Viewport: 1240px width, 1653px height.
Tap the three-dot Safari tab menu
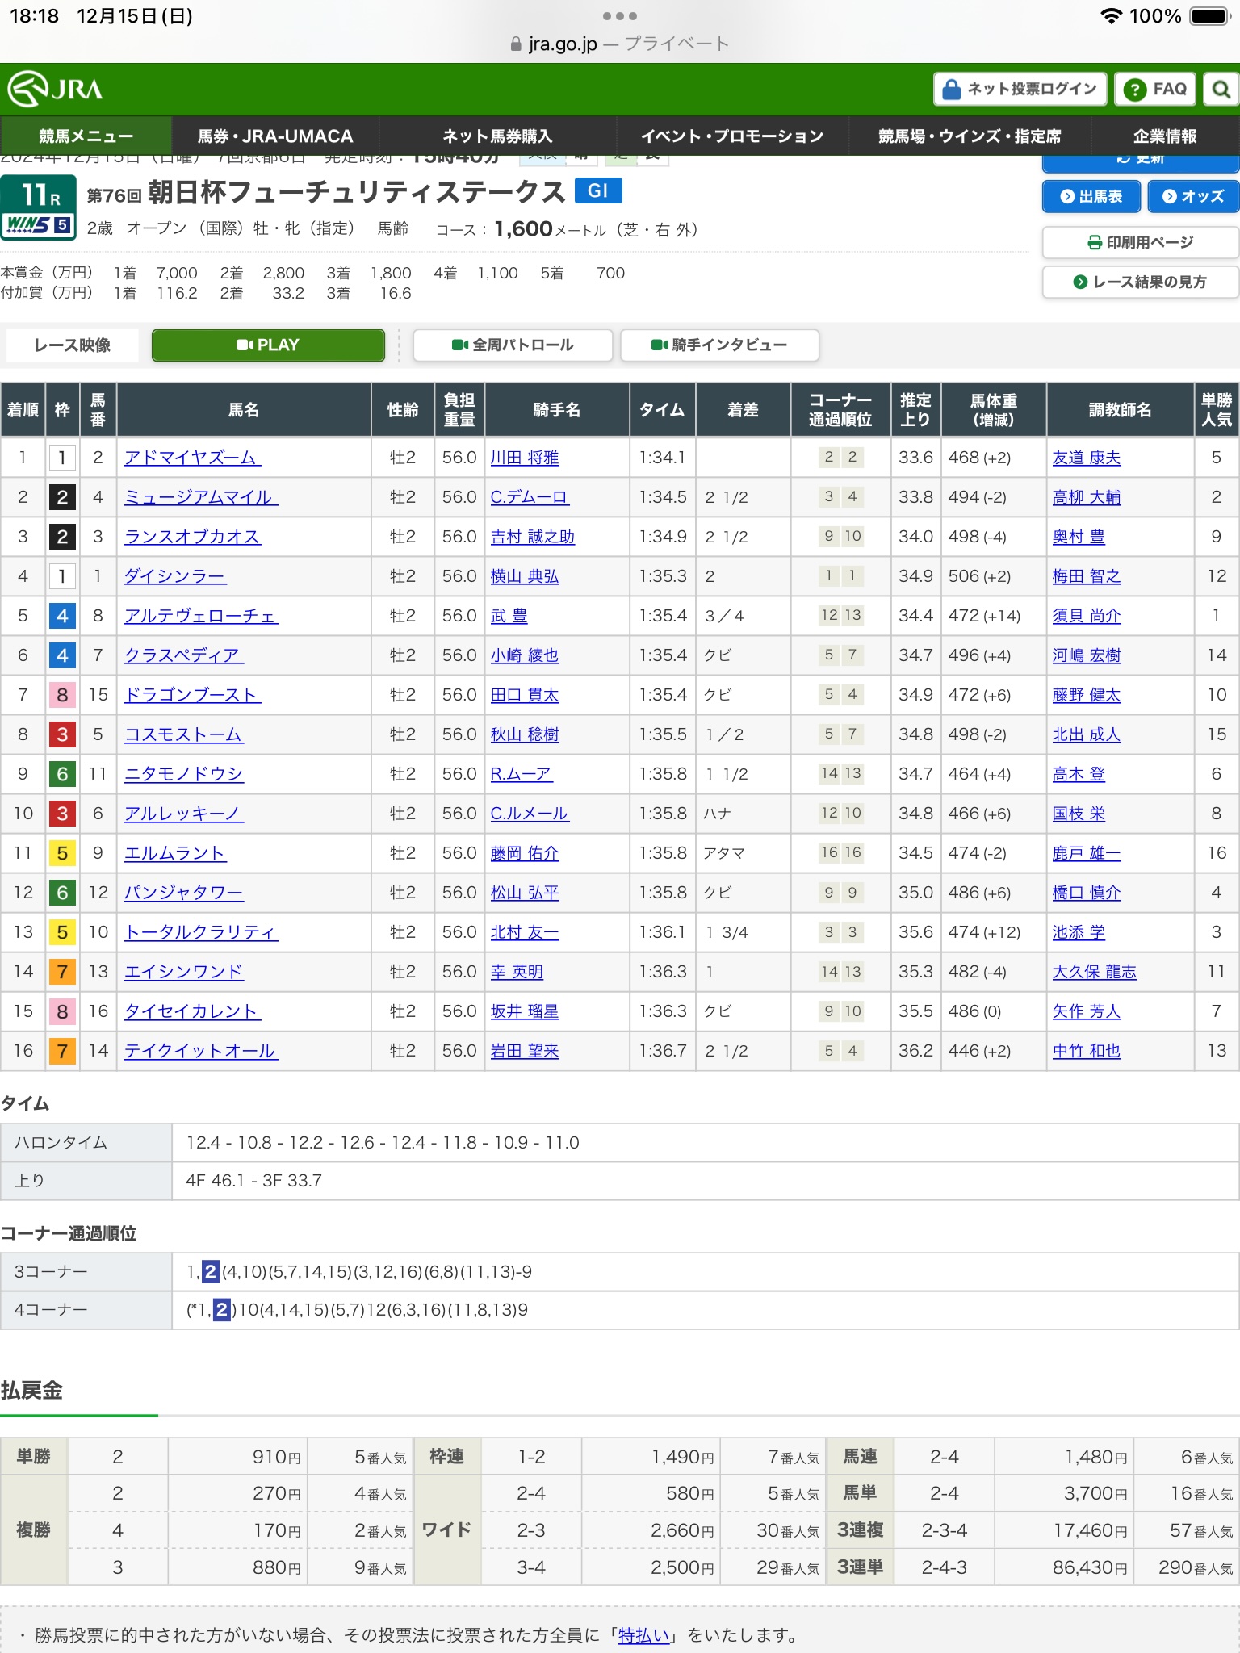(620, 16)
